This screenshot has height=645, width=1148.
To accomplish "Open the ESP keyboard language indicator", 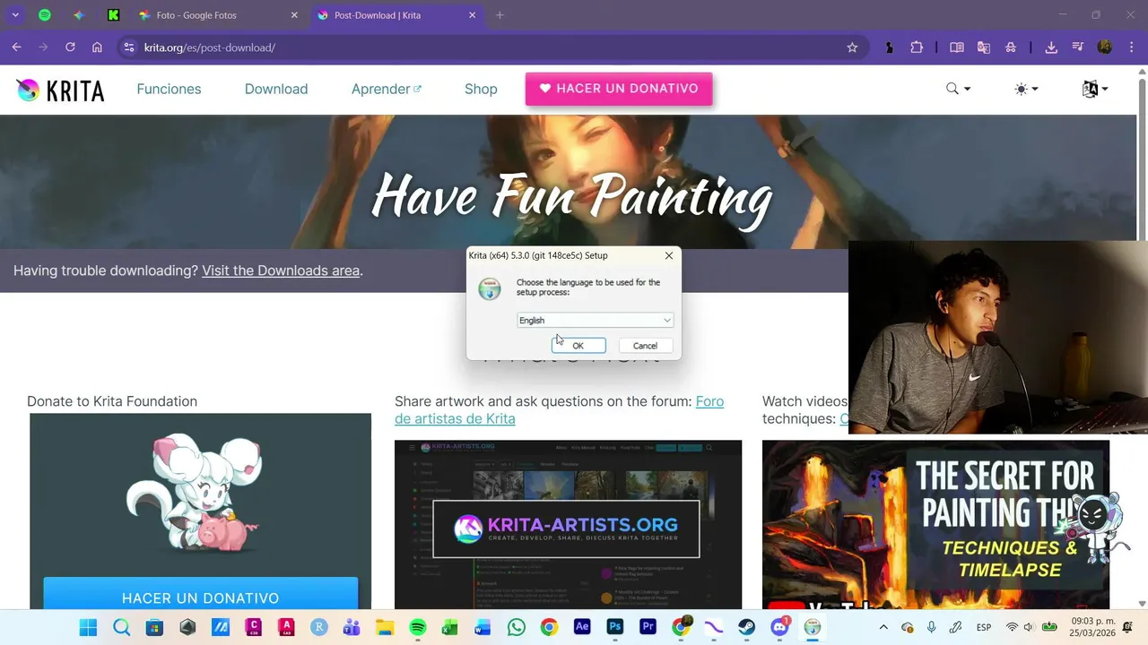I will click(984, 627).
